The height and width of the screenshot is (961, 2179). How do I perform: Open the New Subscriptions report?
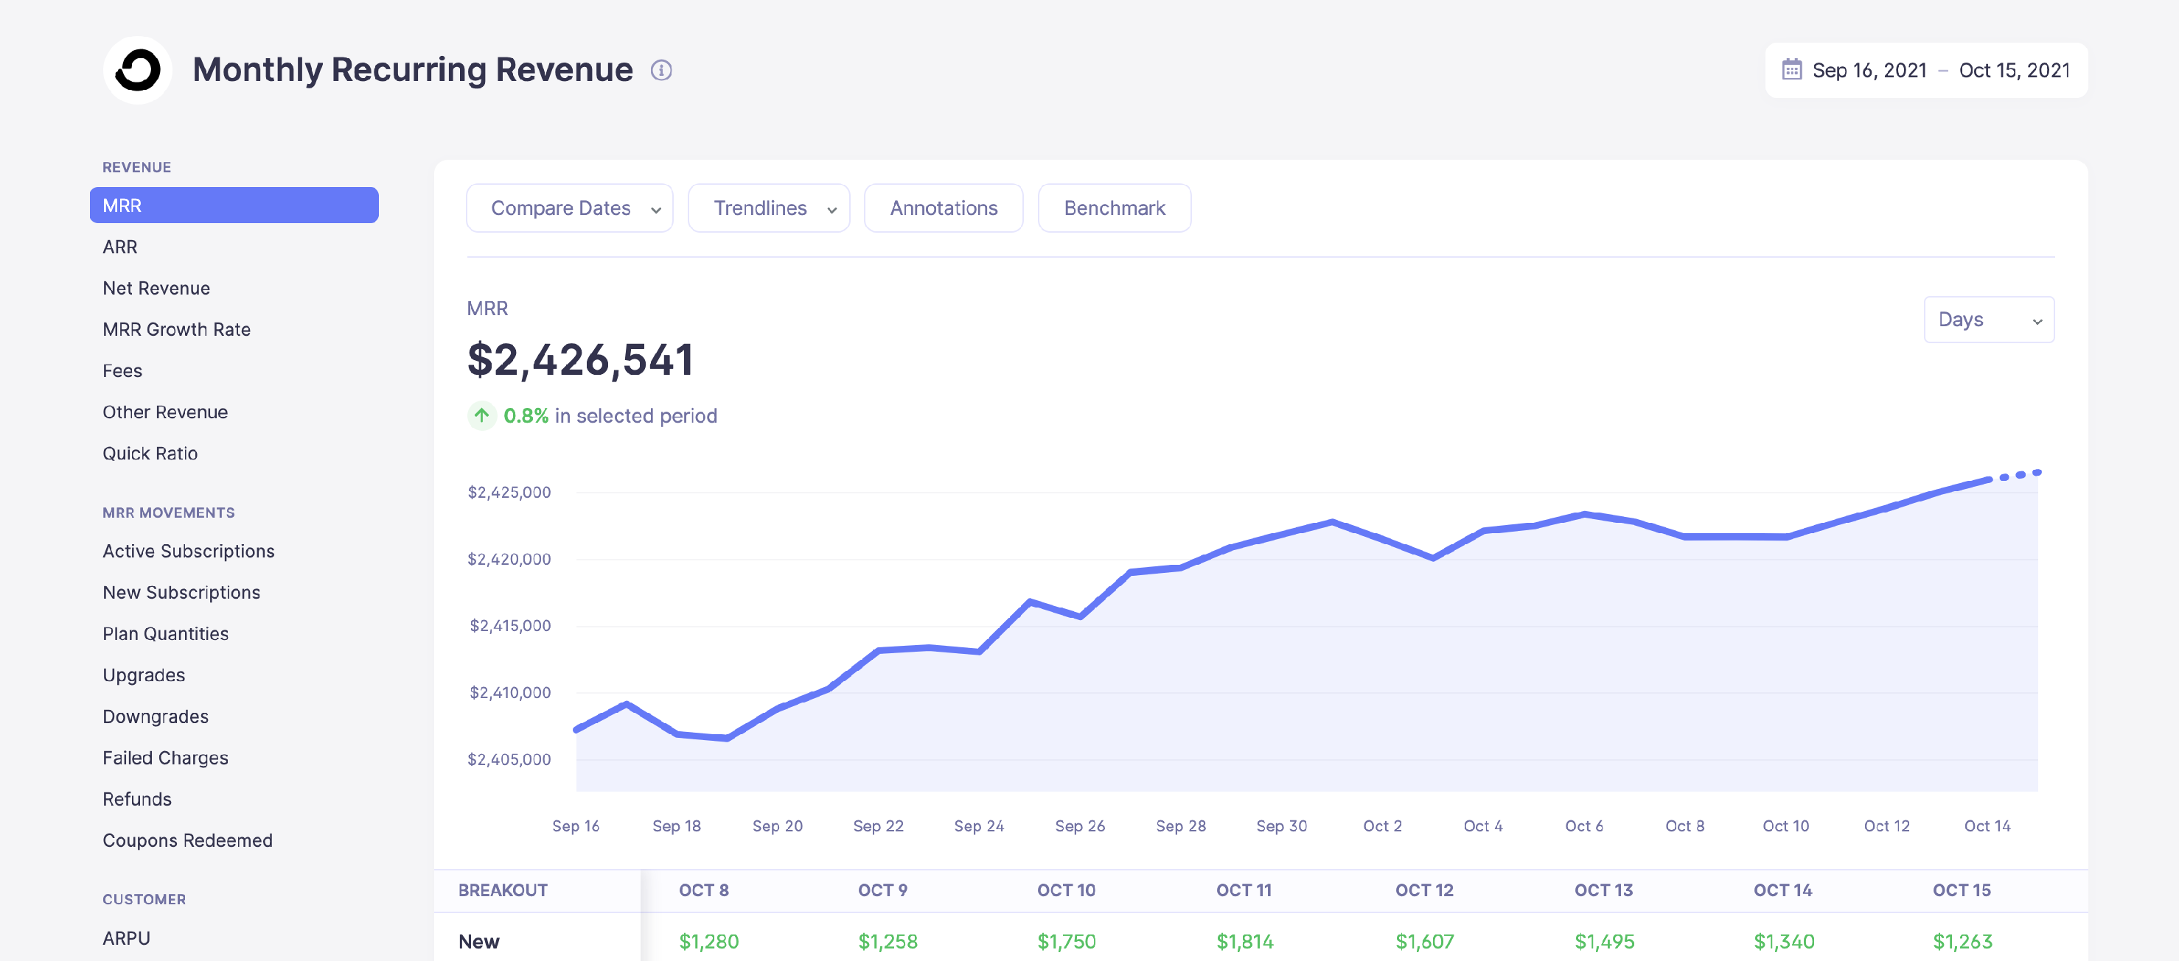181,591
